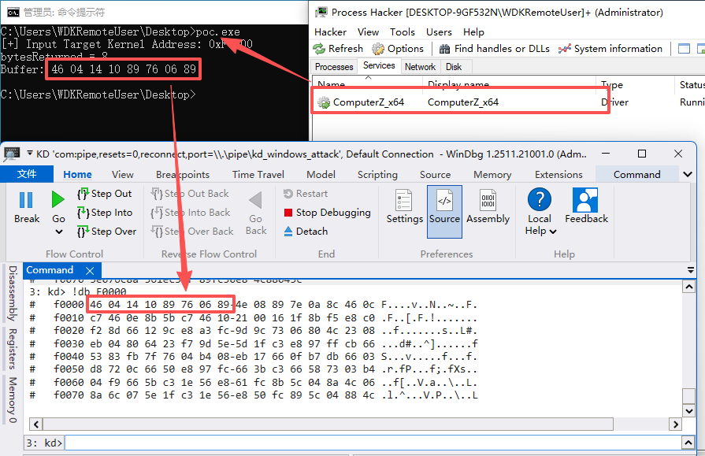This screenshot has height=456, width=705.
Task: Switch to Processes tab
Action: coord(334,67)
